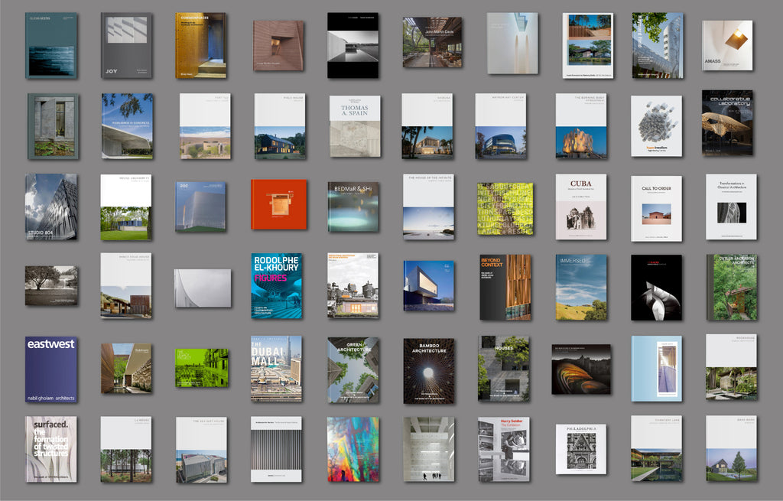Open the Beyond Context book cover
This screenshot has width=783, height=501.
point(505,288)
